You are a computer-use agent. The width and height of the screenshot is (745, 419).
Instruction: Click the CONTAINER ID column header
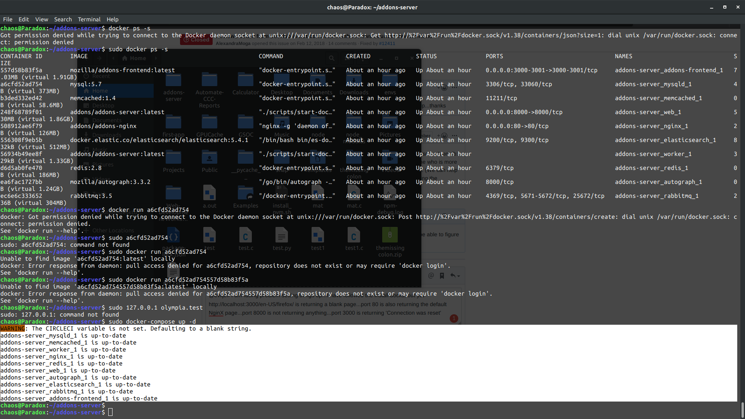tap(21, 56)
